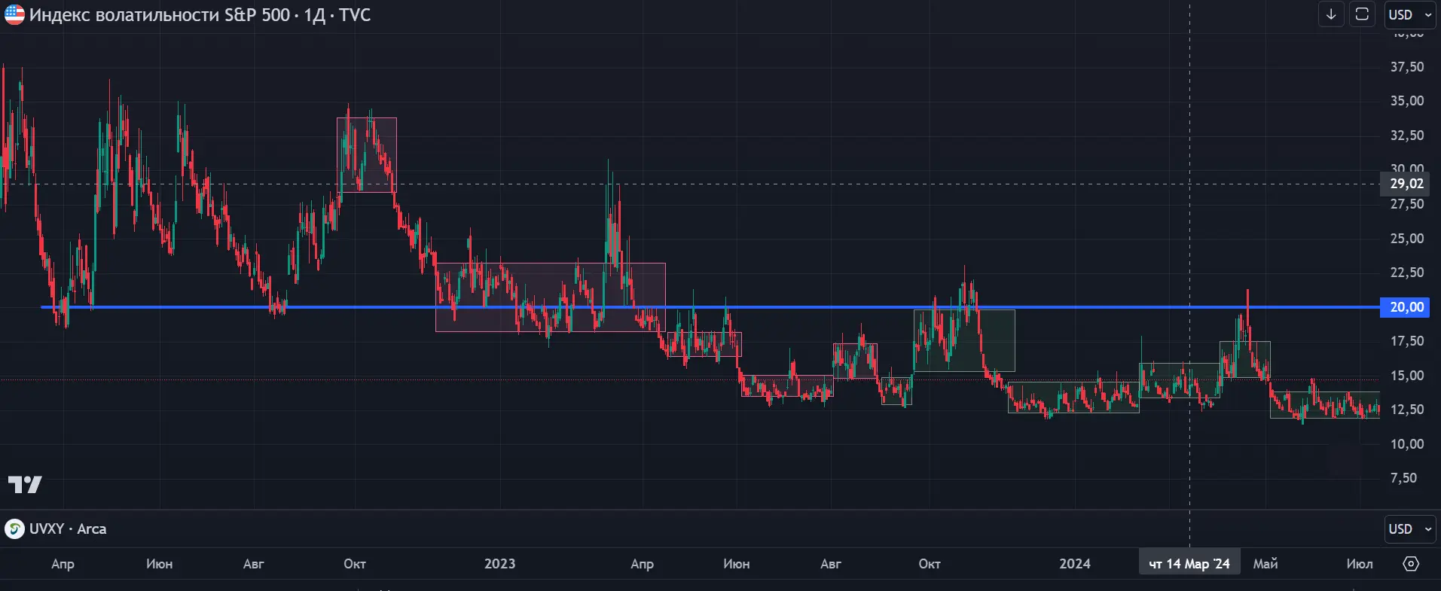Select the green rectangle above October 2023

(964, 340)
